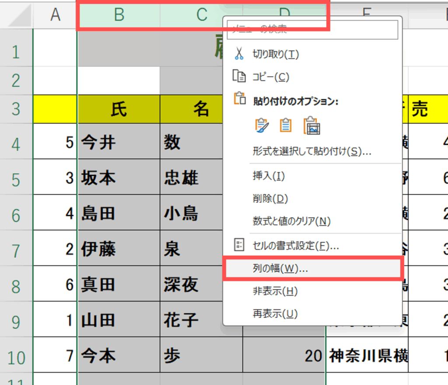Click the Copy icon in context menu
Screen dimensions: 448x385
click(239, 77)
